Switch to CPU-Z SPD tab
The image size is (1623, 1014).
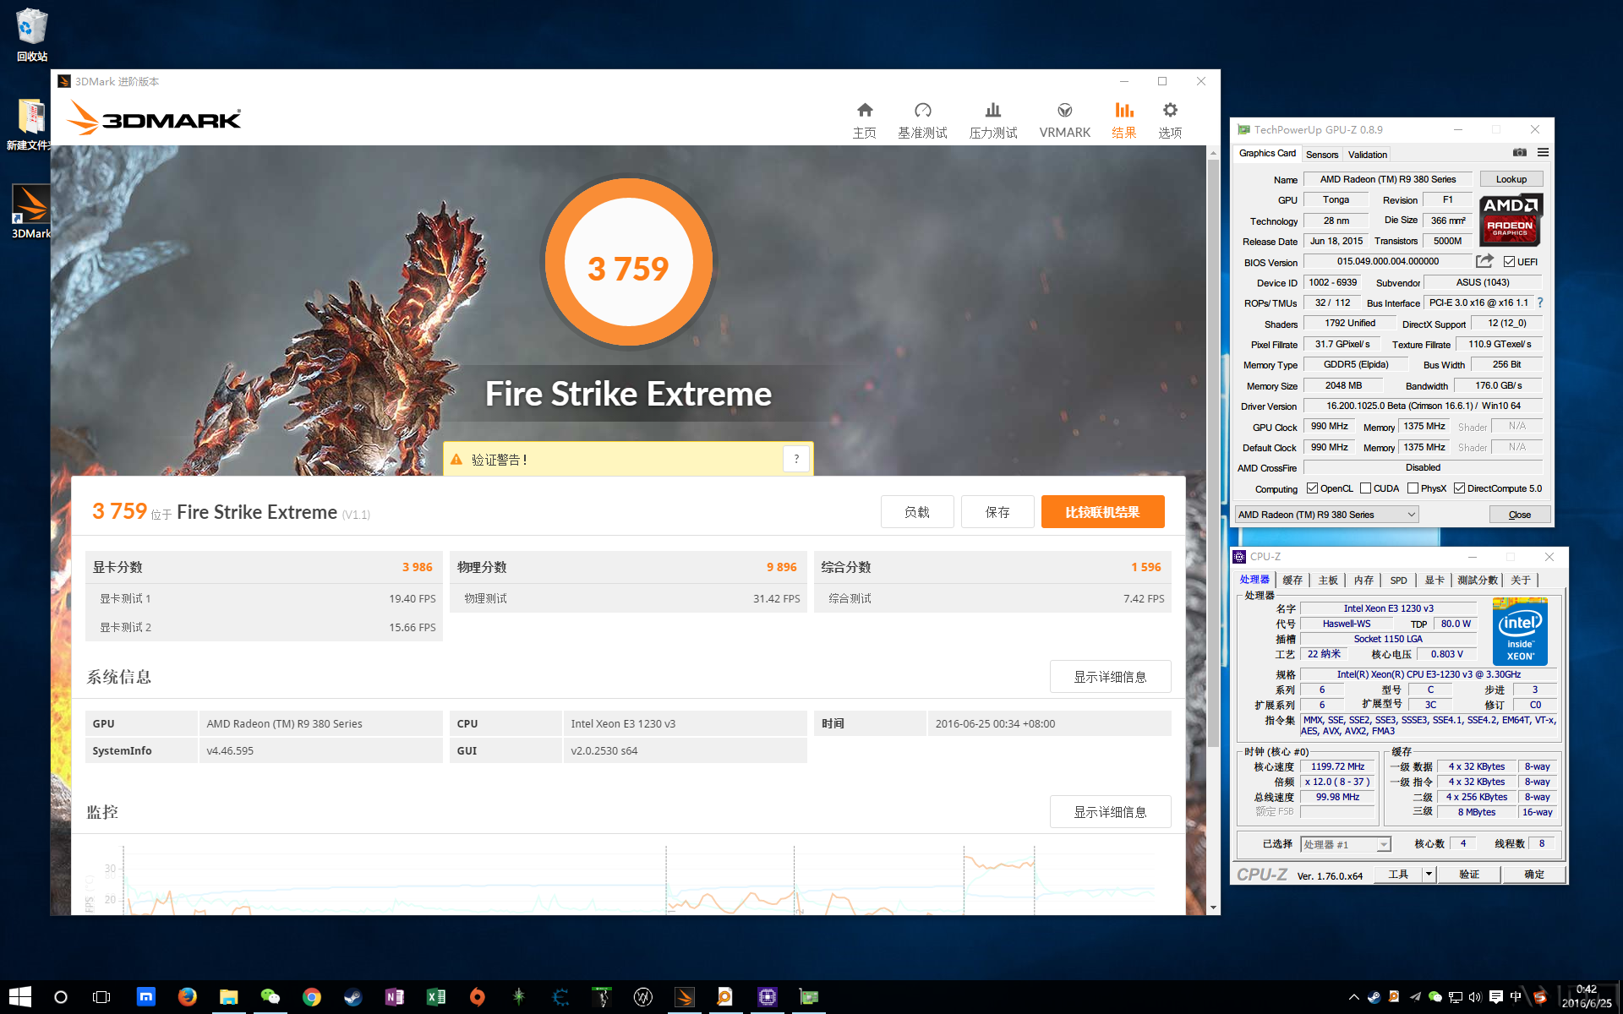pos(1399,581)
